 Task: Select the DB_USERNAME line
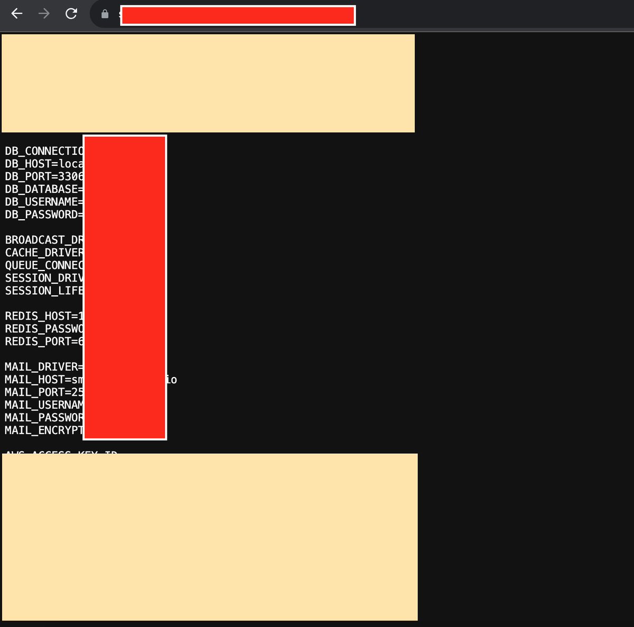pyautogui.click(x=44, y=202)
